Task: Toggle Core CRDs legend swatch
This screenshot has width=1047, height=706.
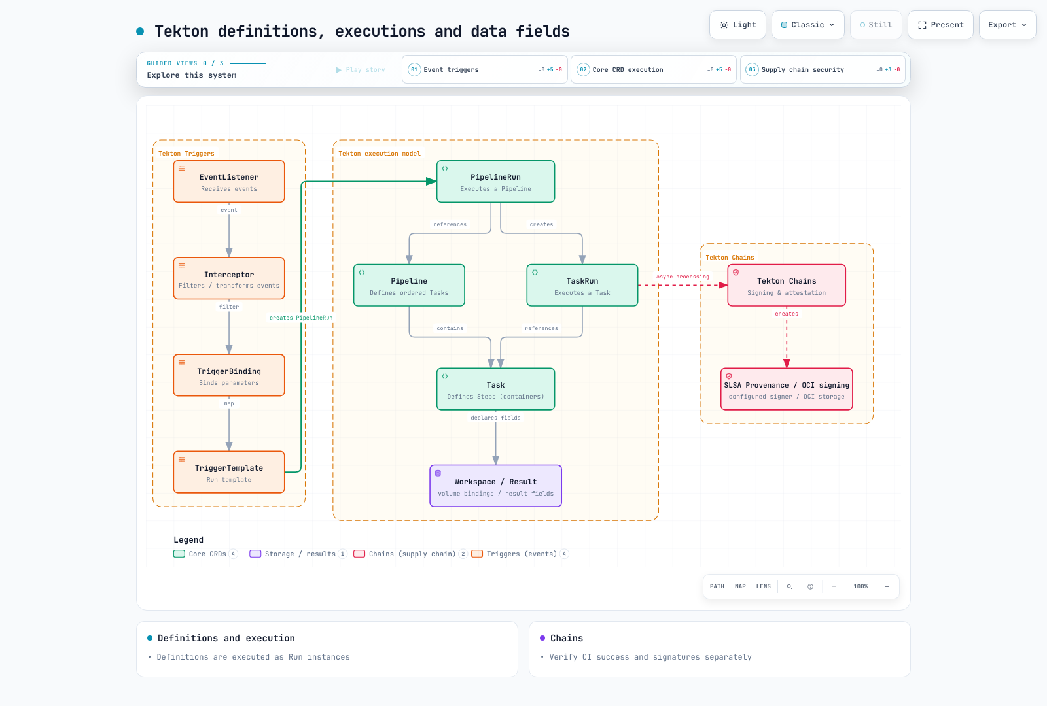Action: (179, 554)
